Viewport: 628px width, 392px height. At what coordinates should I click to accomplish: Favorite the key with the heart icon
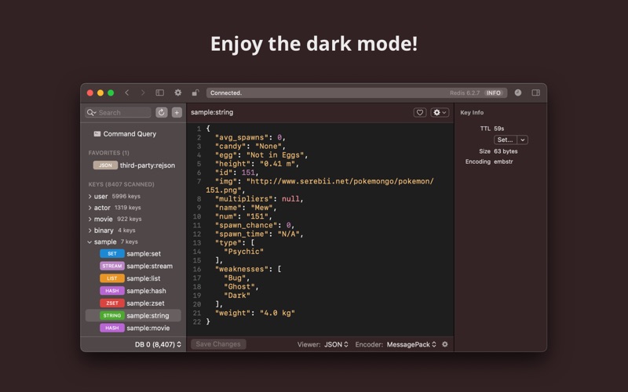click(x=420, y=112)
